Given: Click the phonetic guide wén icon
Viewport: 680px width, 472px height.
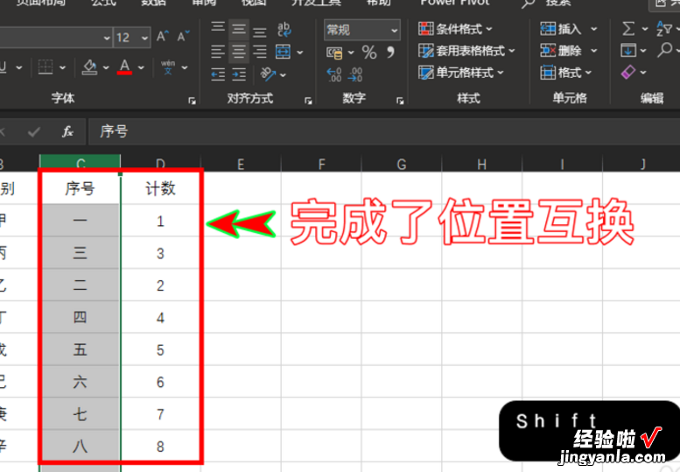Looking at the screenshot, I should [168, 67].
